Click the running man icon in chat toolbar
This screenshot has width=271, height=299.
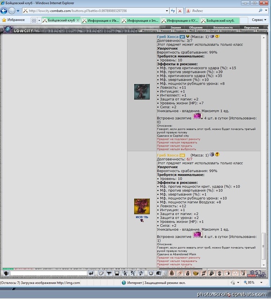pyautogui.click(x=125, y=273)
